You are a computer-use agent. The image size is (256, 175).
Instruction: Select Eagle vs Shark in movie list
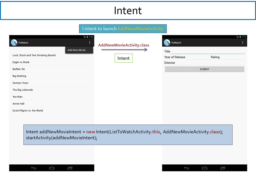(21, 62)
